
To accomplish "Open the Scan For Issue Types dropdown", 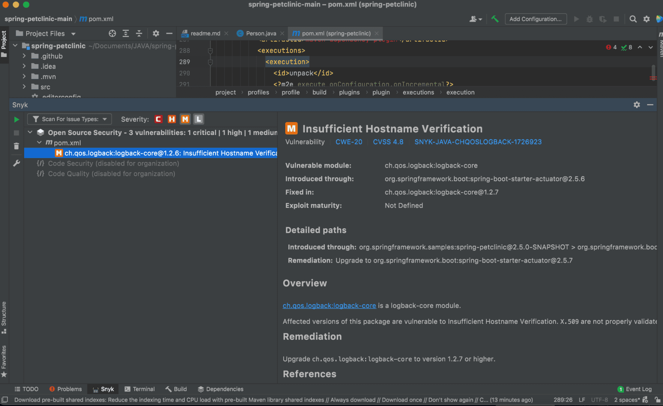I will tap(69, 119).
